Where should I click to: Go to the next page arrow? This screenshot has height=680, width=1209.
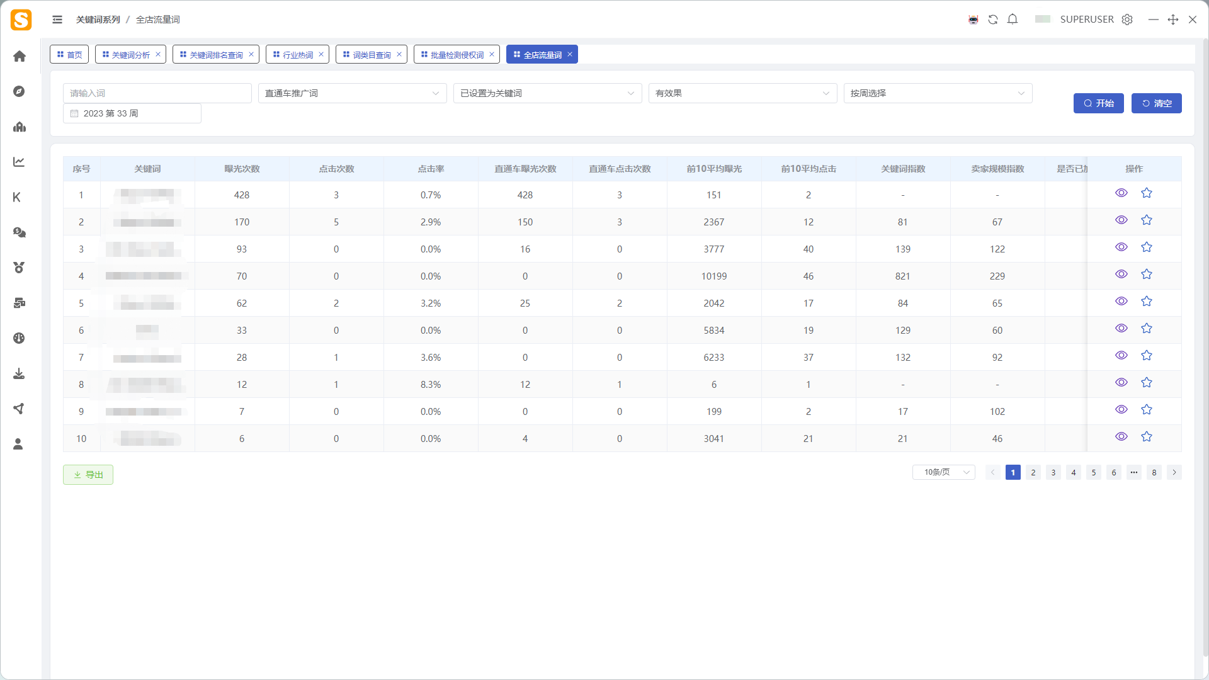[x=1174, y=472]
